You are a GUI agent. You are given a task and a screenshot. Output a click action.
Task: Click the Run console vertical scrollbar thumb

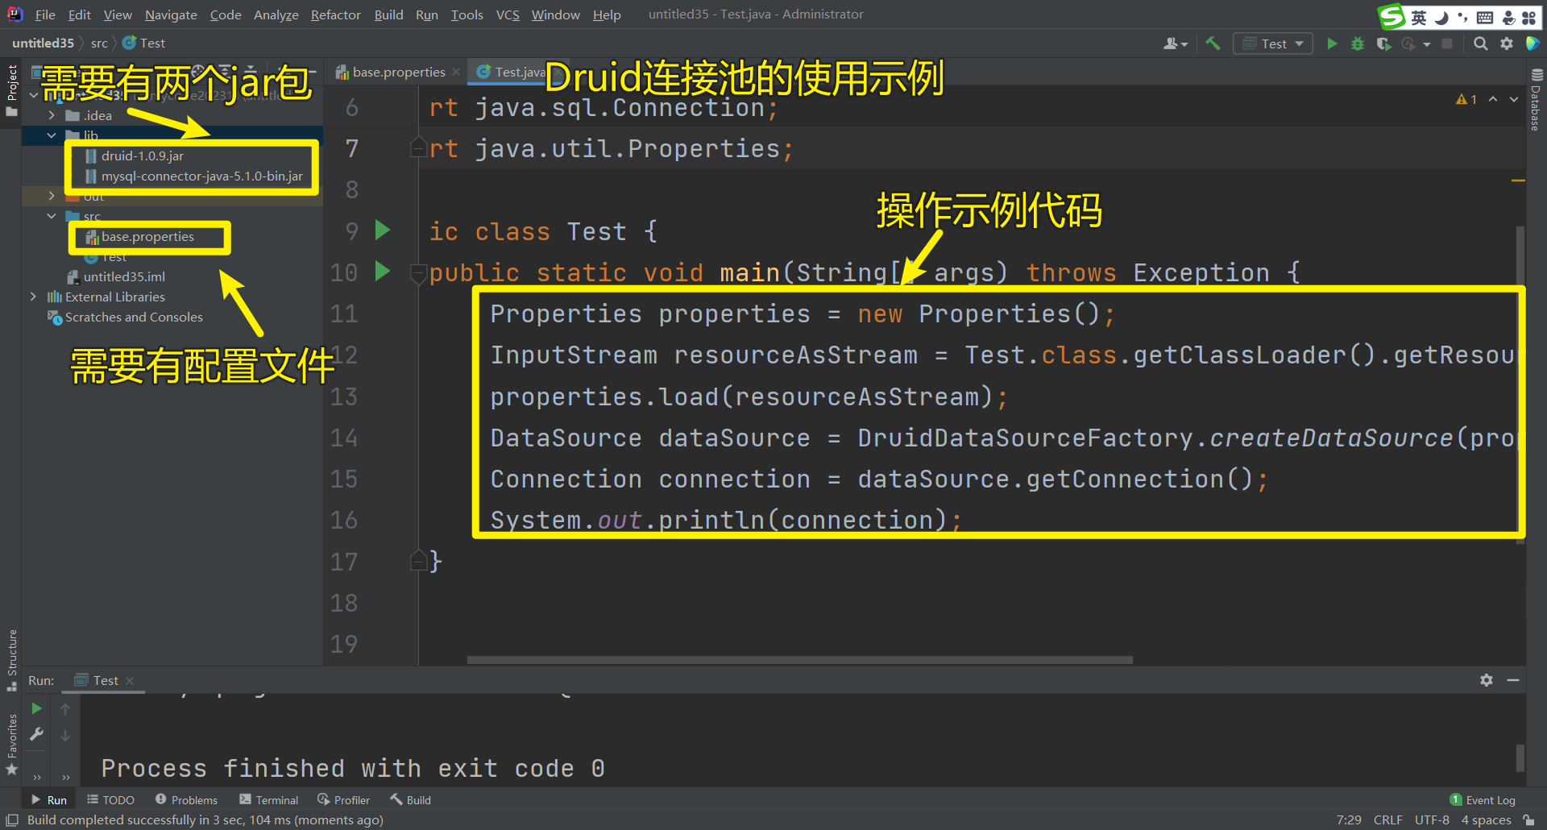click(x=1520, y=757)
